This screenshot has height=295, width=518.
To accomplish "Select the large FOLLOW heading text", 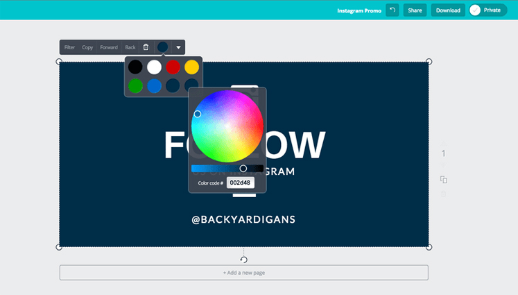I will pyautogui.click(x=245, y=145).
